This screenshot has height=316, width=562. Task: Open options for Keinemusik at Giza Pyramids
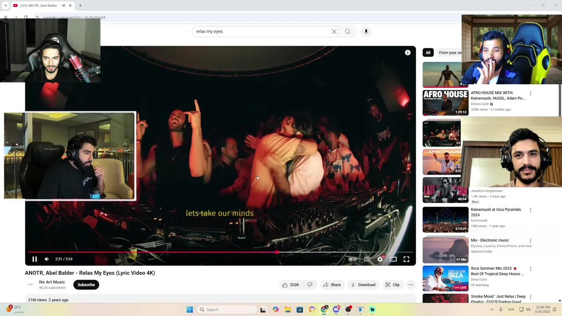(530, 210)
